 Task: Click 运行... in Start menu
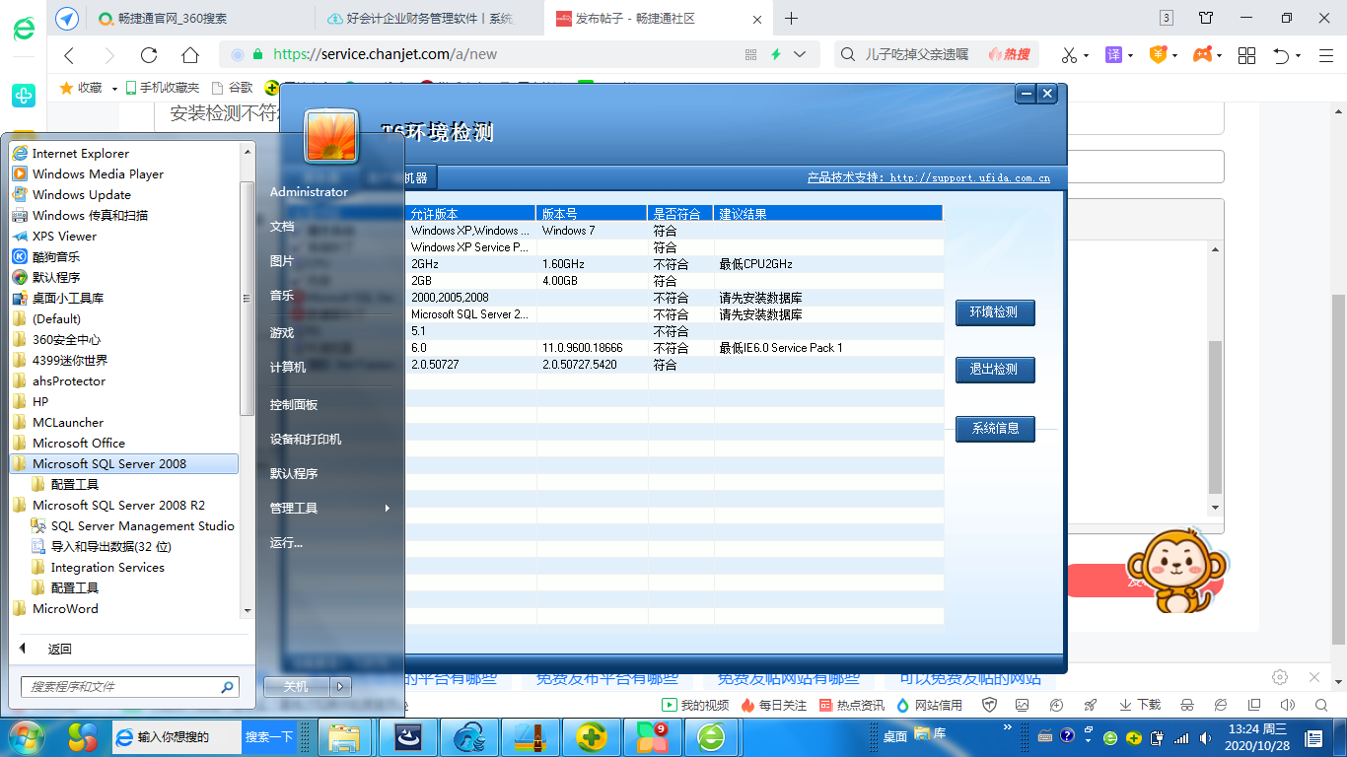(286, 542)
